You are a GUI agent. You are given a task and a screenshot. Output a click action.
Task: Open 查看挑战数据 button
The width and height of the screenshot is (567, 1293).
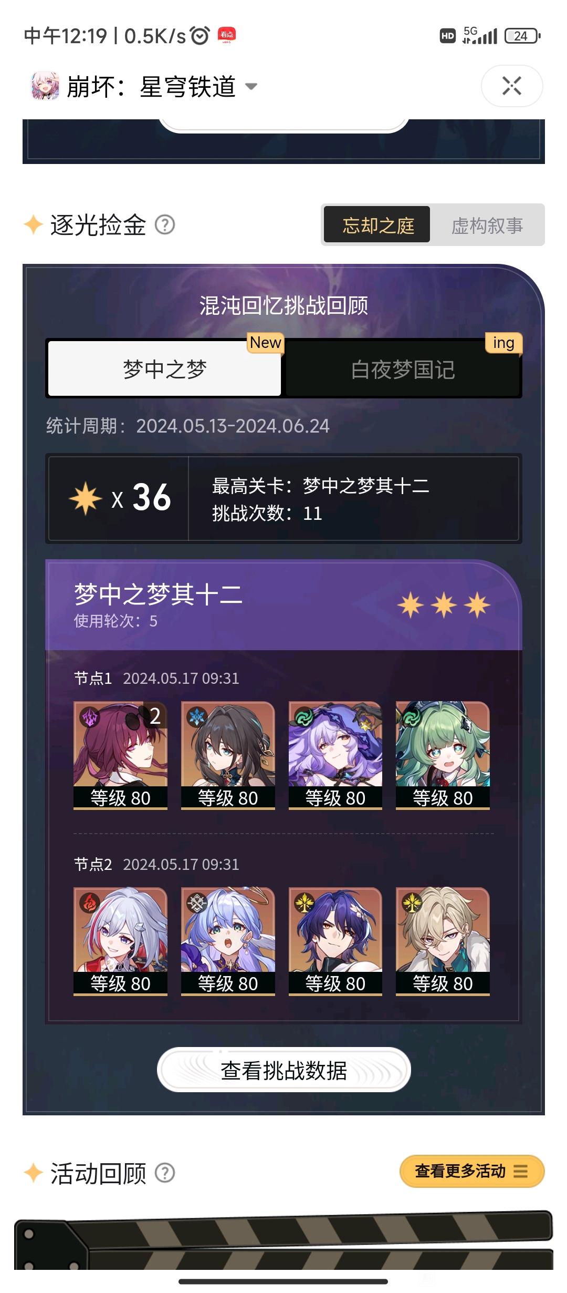(x=283, y=1070)
